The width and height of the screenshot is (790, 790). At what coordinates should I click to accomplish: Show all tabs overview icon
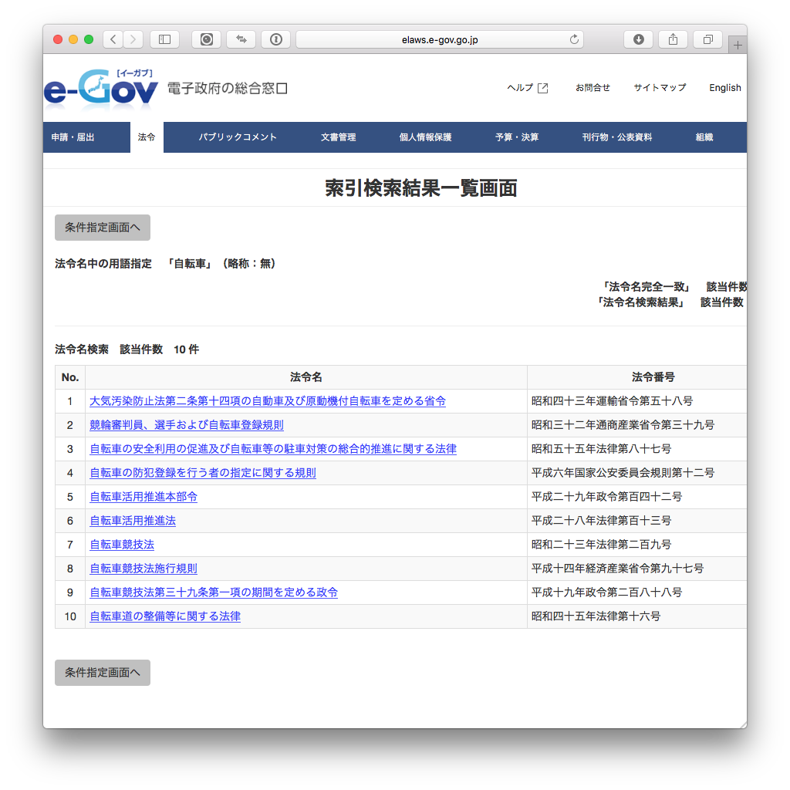pos(707,39)
